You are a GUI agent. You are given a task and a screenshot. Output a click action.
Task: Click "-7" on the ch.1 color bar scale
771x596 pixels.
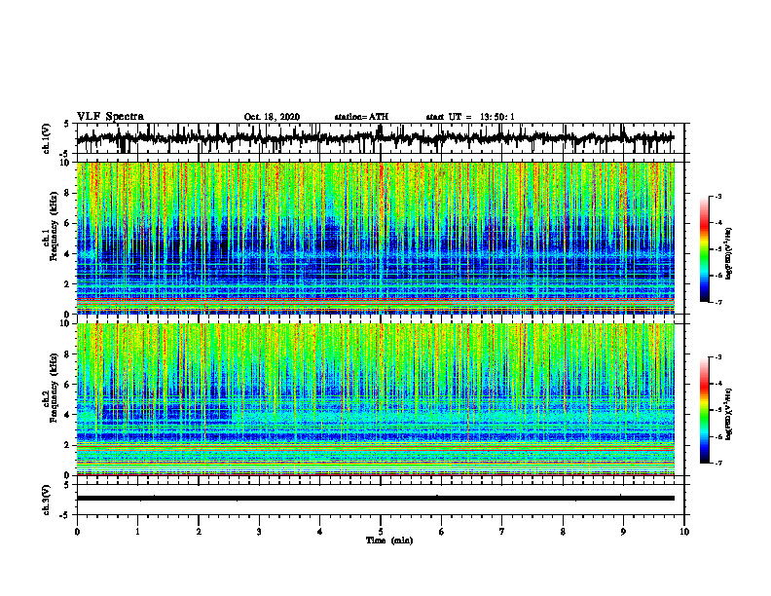pos(718,303)
